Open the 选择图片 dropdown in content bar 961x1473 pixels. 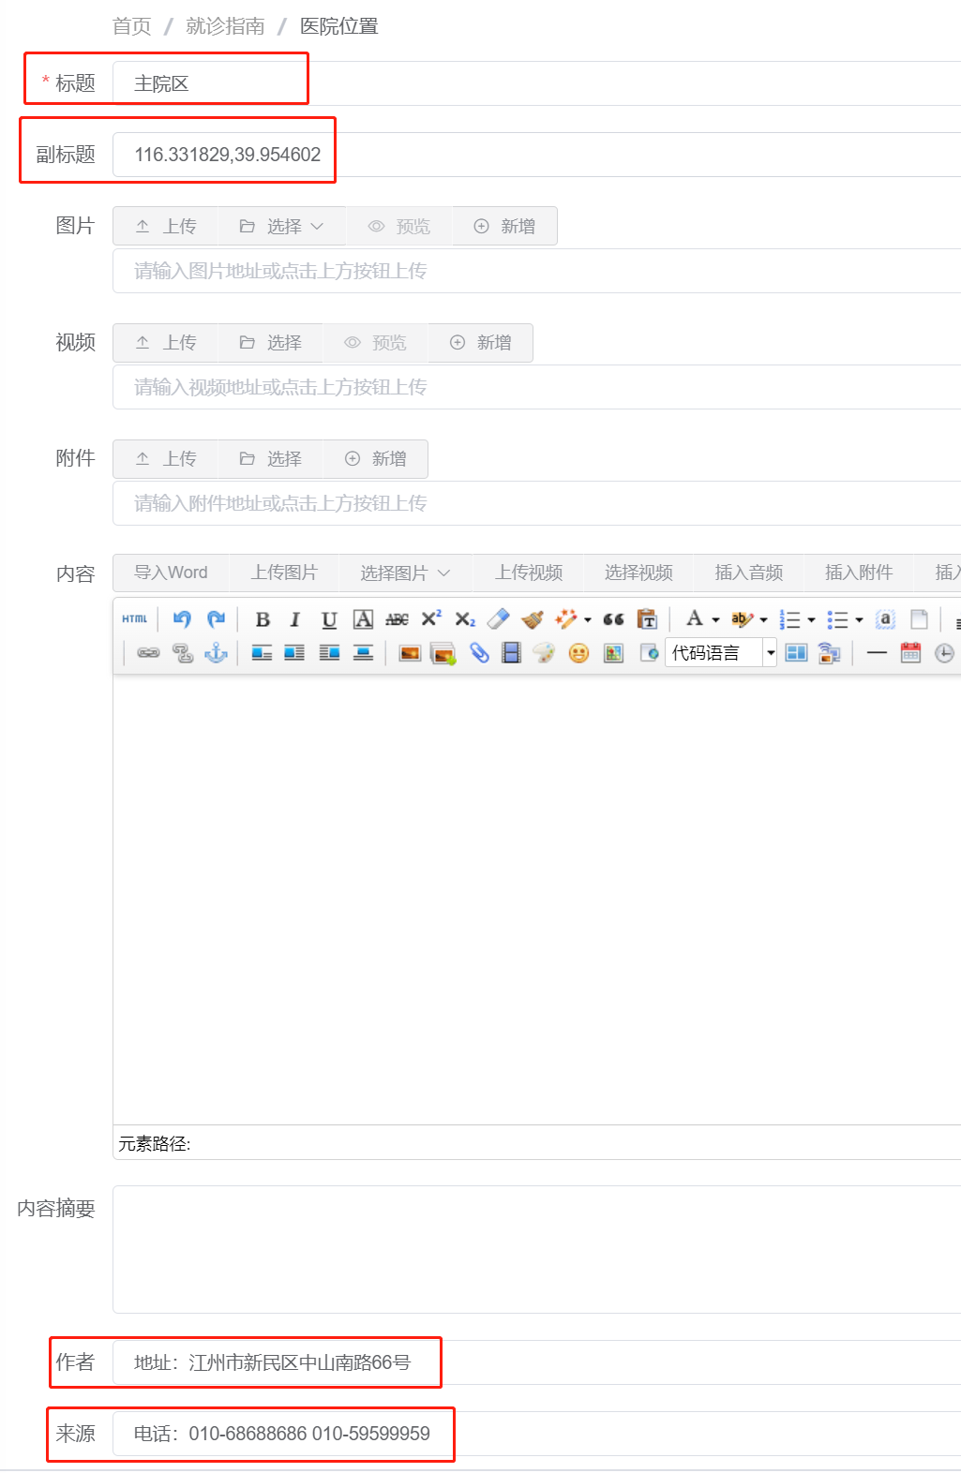tap(405, 573)
